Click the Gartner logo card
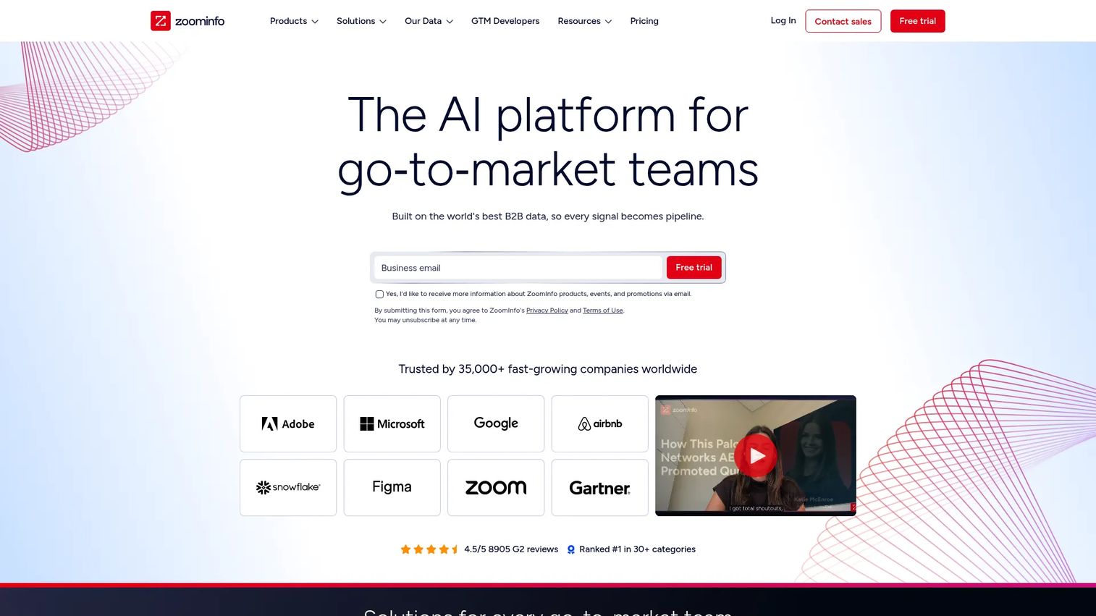The width and height of the screenshot is (1096, 616). [600, 487]
